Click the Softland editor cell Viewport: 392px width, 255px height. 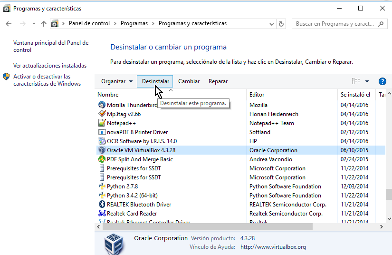(260, 132)
